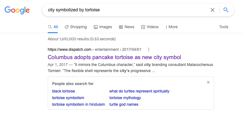The height and width of the screenshot is (114, 243).
Task: Open the Shopping tab
Action: coord(76,27)
